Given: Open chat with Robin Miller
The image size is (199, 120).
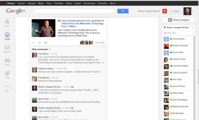Looking at the screenshot, I should click(178, 93).
